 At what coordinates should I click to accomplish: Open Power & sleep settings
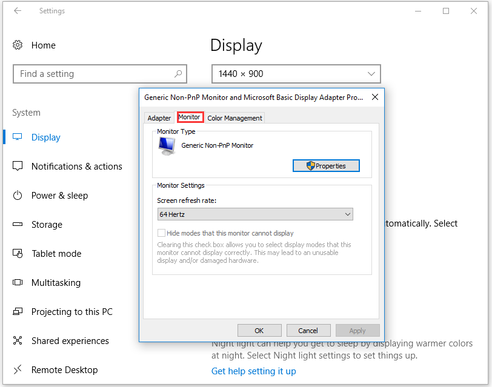[59, 196]
